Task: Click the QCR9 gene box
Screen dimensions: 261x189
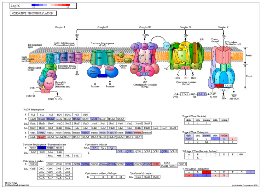Action: pos(164,151)
